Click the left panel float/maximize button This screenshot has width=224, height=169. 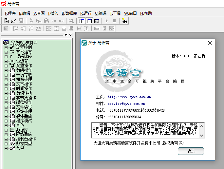pos(66,35)
